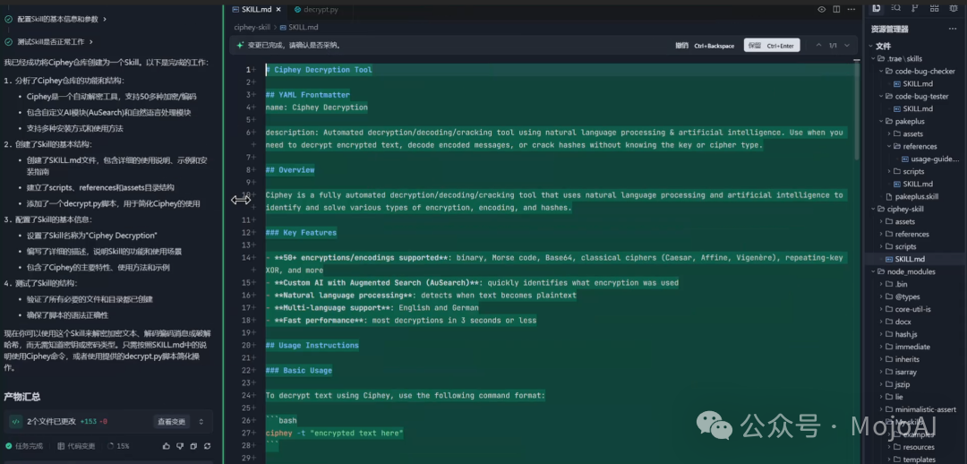This screenshot has height=464, width=967.
Task: Open the Explorer view icon in sidebar
Action: point(877,9)
